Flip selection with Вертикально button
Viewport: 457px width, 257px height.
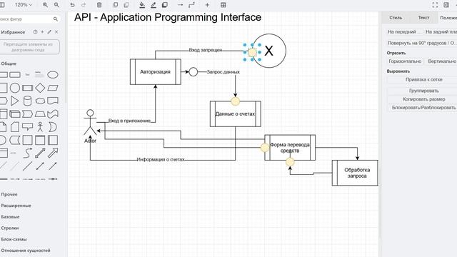[441, 61]
